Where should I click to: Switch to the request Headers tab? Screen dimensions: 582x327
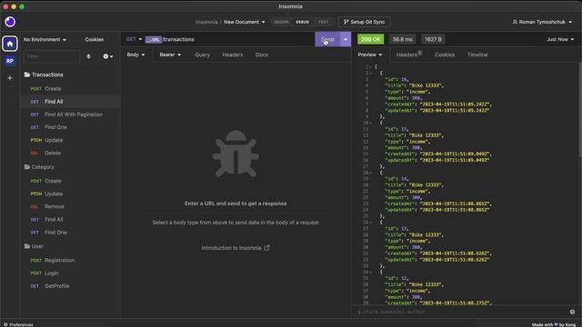point(233,54)
